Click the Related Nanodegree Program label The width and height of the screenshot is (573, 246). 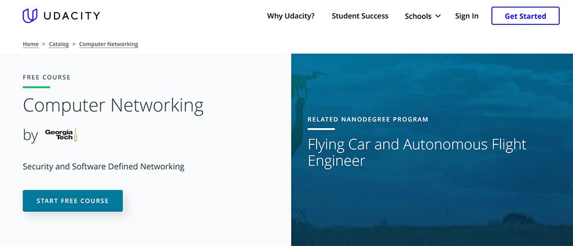pyautogui.click(x=368, y=119)
